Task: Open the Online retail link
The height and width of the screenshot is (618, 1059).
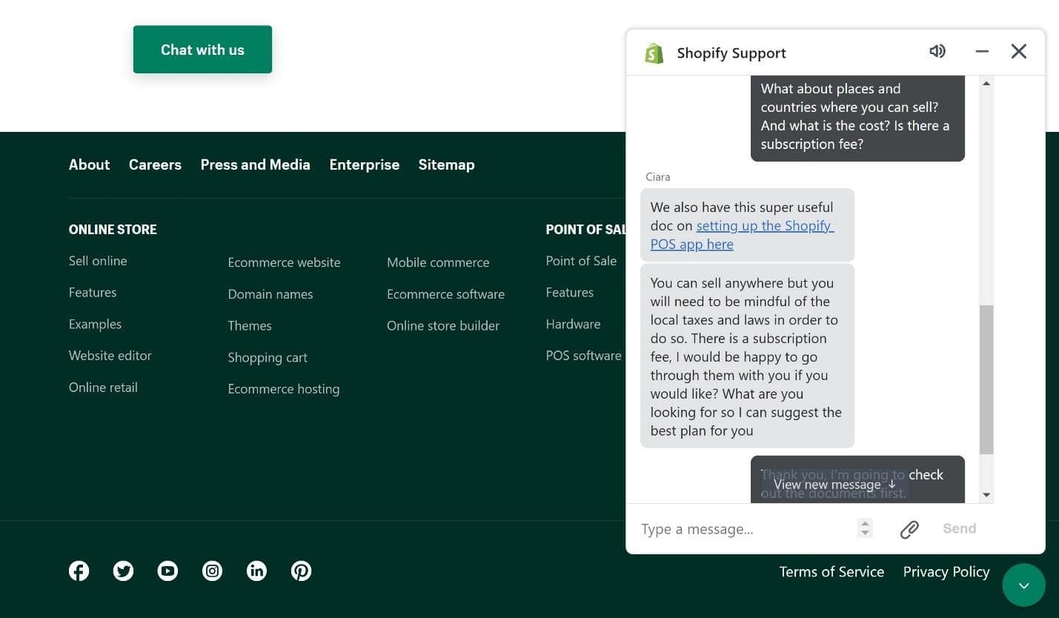Action: tap(103, 388)
